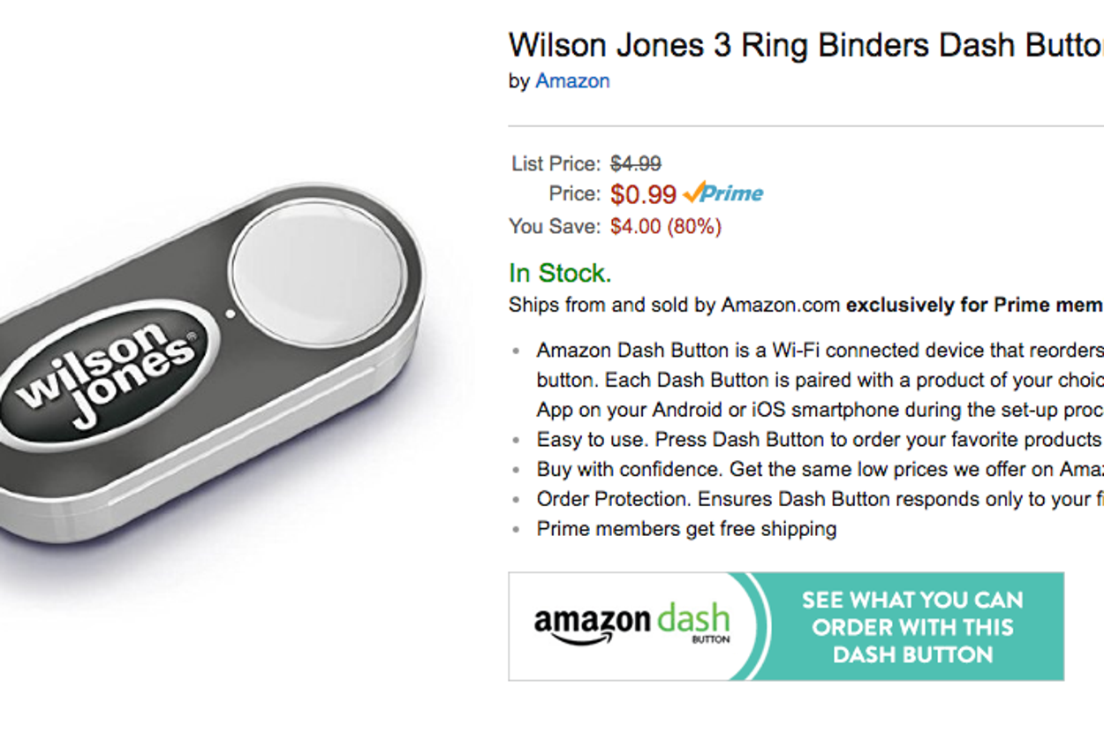Select the "Easy to use" bullet point

819,440
